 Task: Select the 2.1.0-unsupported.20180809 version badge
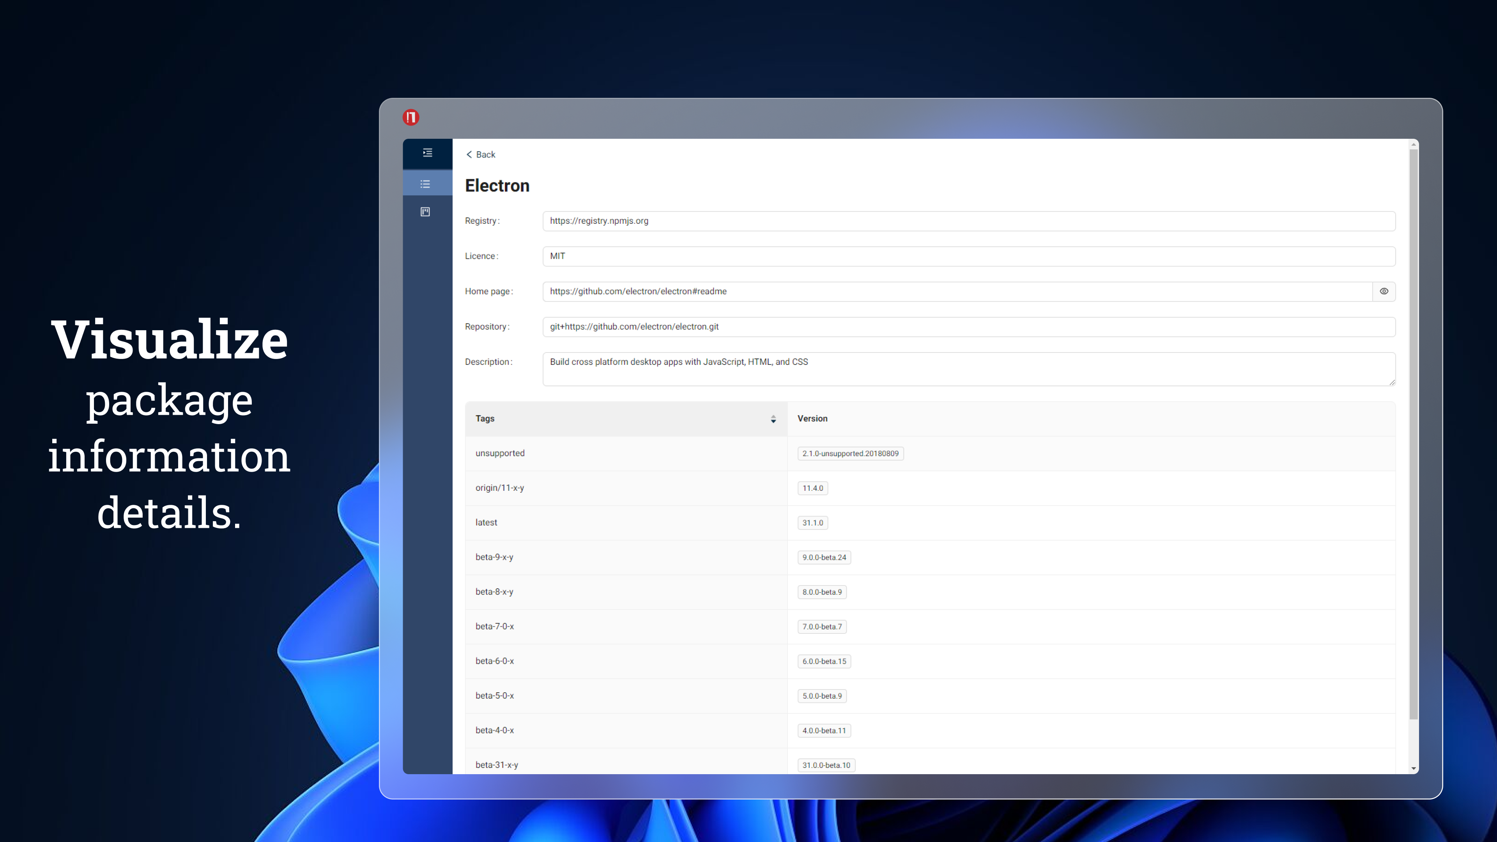[850, 453]
